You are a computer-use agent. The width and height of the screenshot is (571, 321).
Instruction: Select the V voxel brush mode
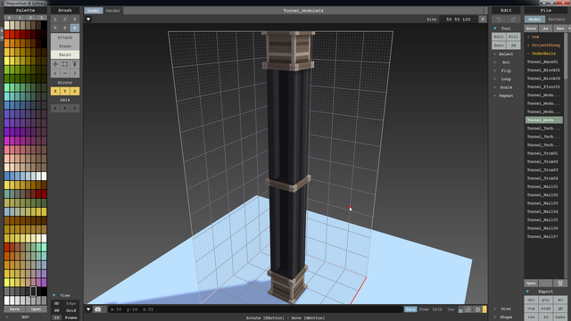[x=55, y=28]
